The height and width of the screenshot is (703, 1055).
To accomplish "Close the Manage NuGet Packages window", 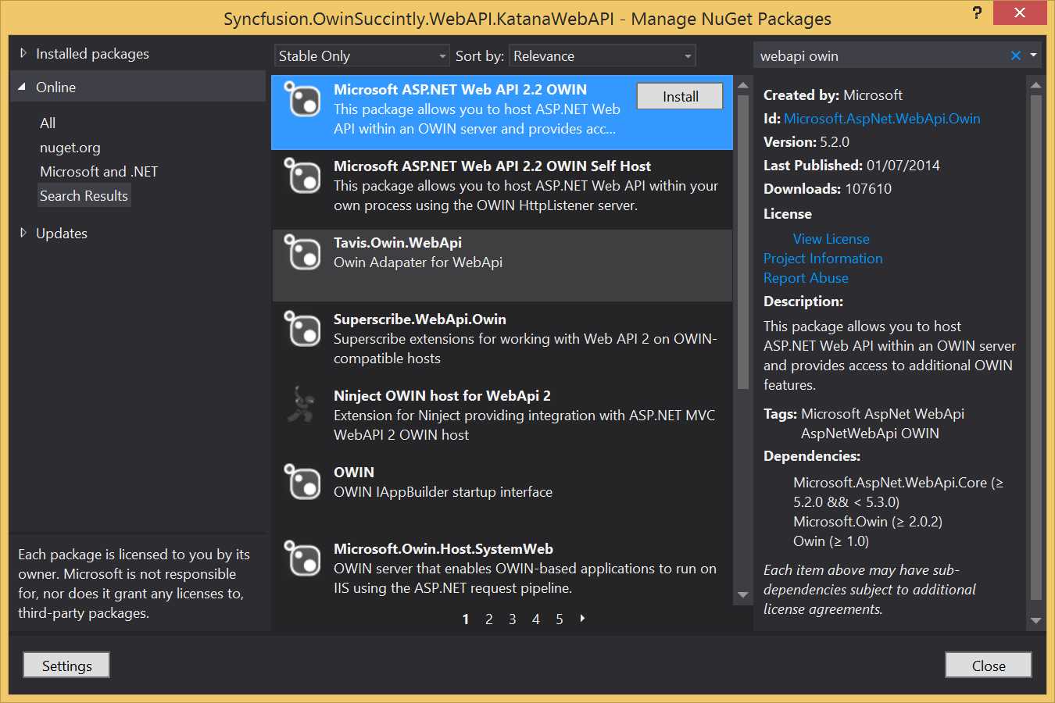I will (x=1020, y=12).
